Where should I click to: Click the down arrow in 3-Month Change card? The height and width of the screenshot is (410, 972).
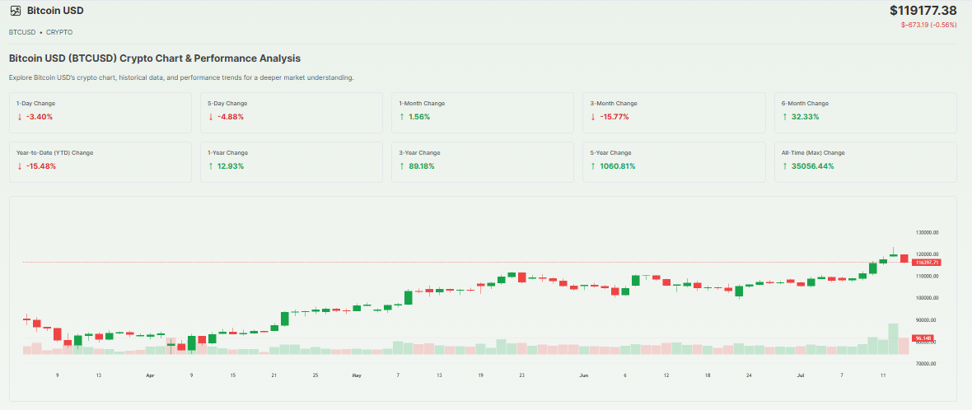tap(593, 116)
